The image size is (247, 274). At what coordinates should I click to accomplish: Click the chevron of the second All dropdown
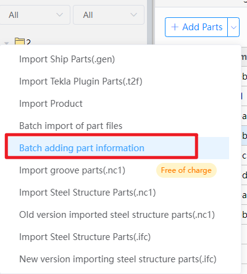133,15
